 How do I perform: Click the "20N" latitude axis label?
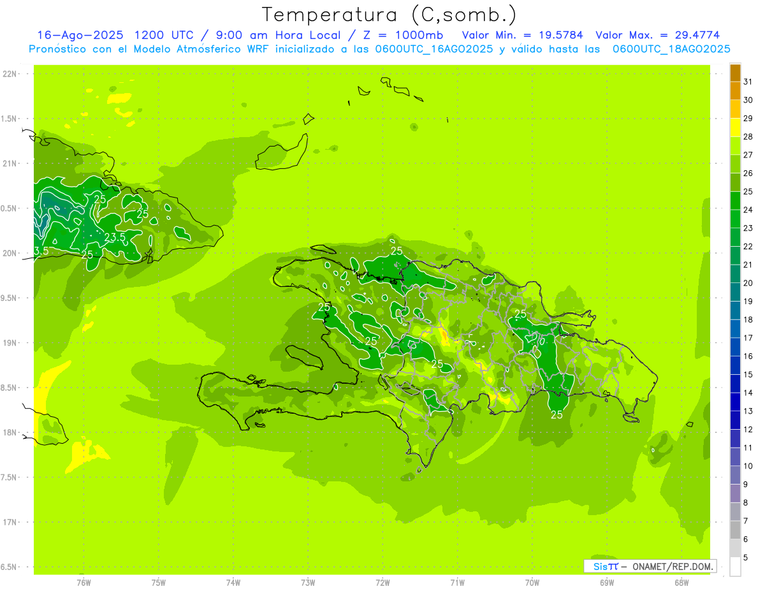point(10,253)
